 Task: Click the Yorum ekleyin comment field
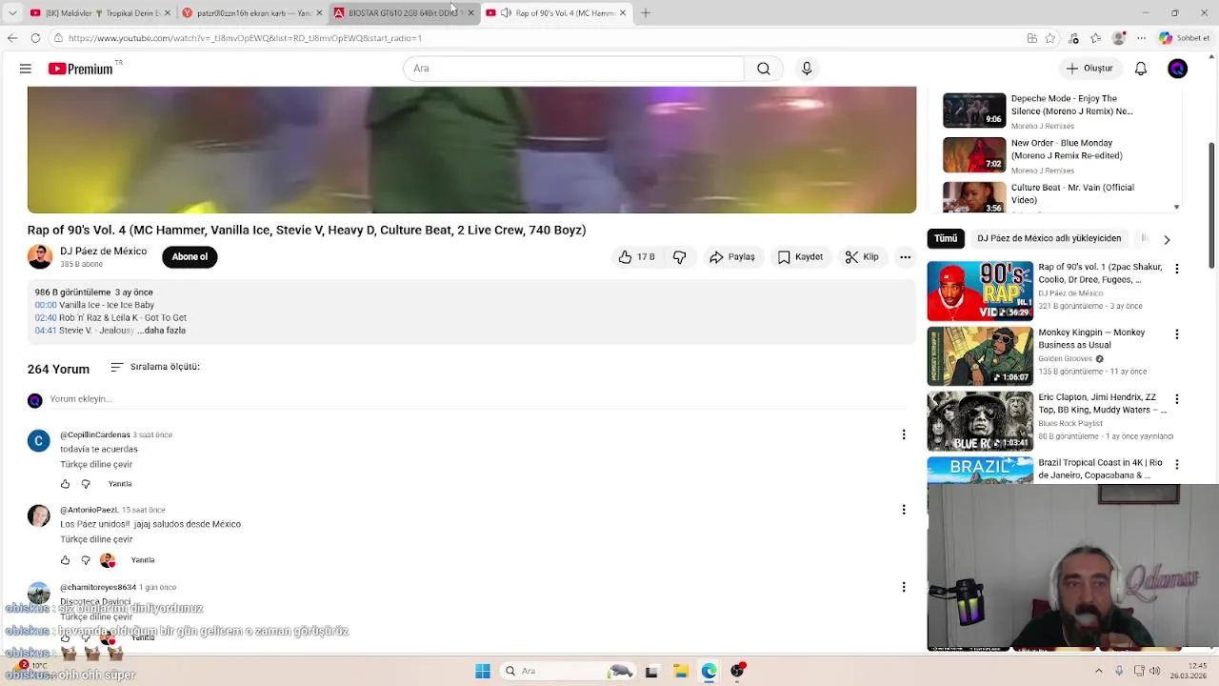tap(476, 399)
